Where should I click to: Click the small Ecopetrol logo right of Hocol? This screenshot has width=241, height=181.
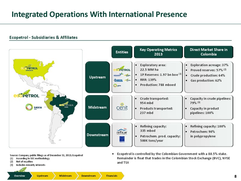click(x=127, y=80)
